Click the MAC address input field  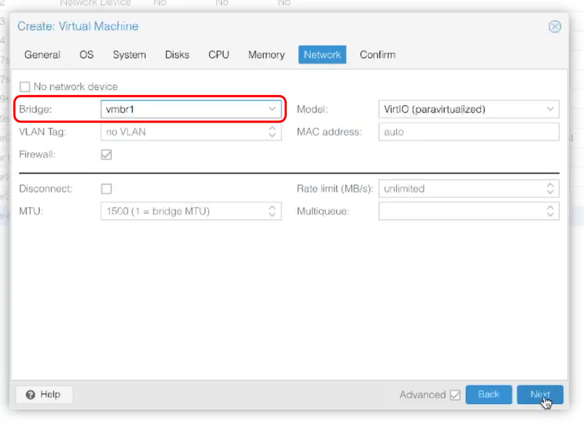click(x=468, y=131)
